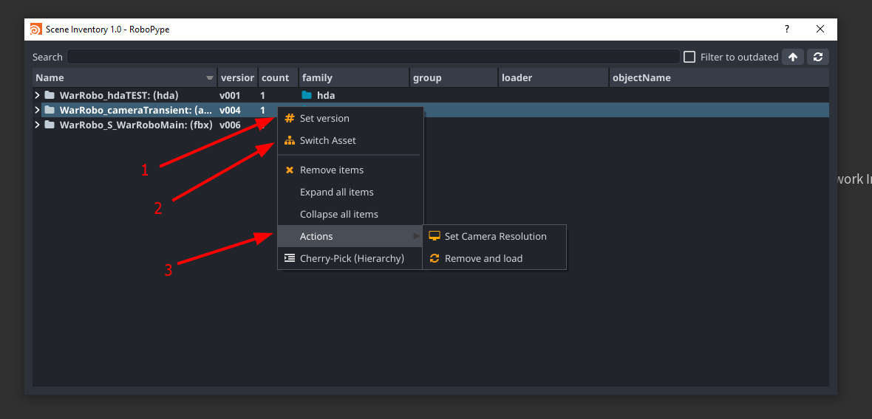This screenshot has height=419, width=872.
Task: Click the monitor icon for Set Camera Resolution
Action: 435,236
